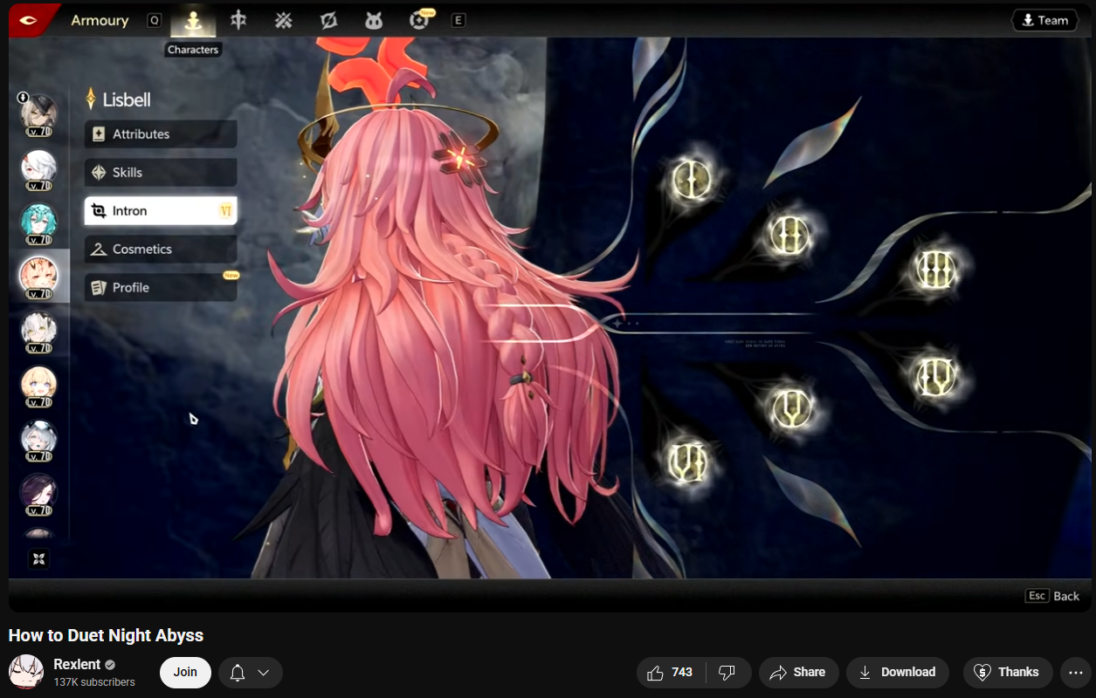Select the second Armoury top bar icon
The width and height of the screenshot is (1096, 698).
tap(238, 20)
